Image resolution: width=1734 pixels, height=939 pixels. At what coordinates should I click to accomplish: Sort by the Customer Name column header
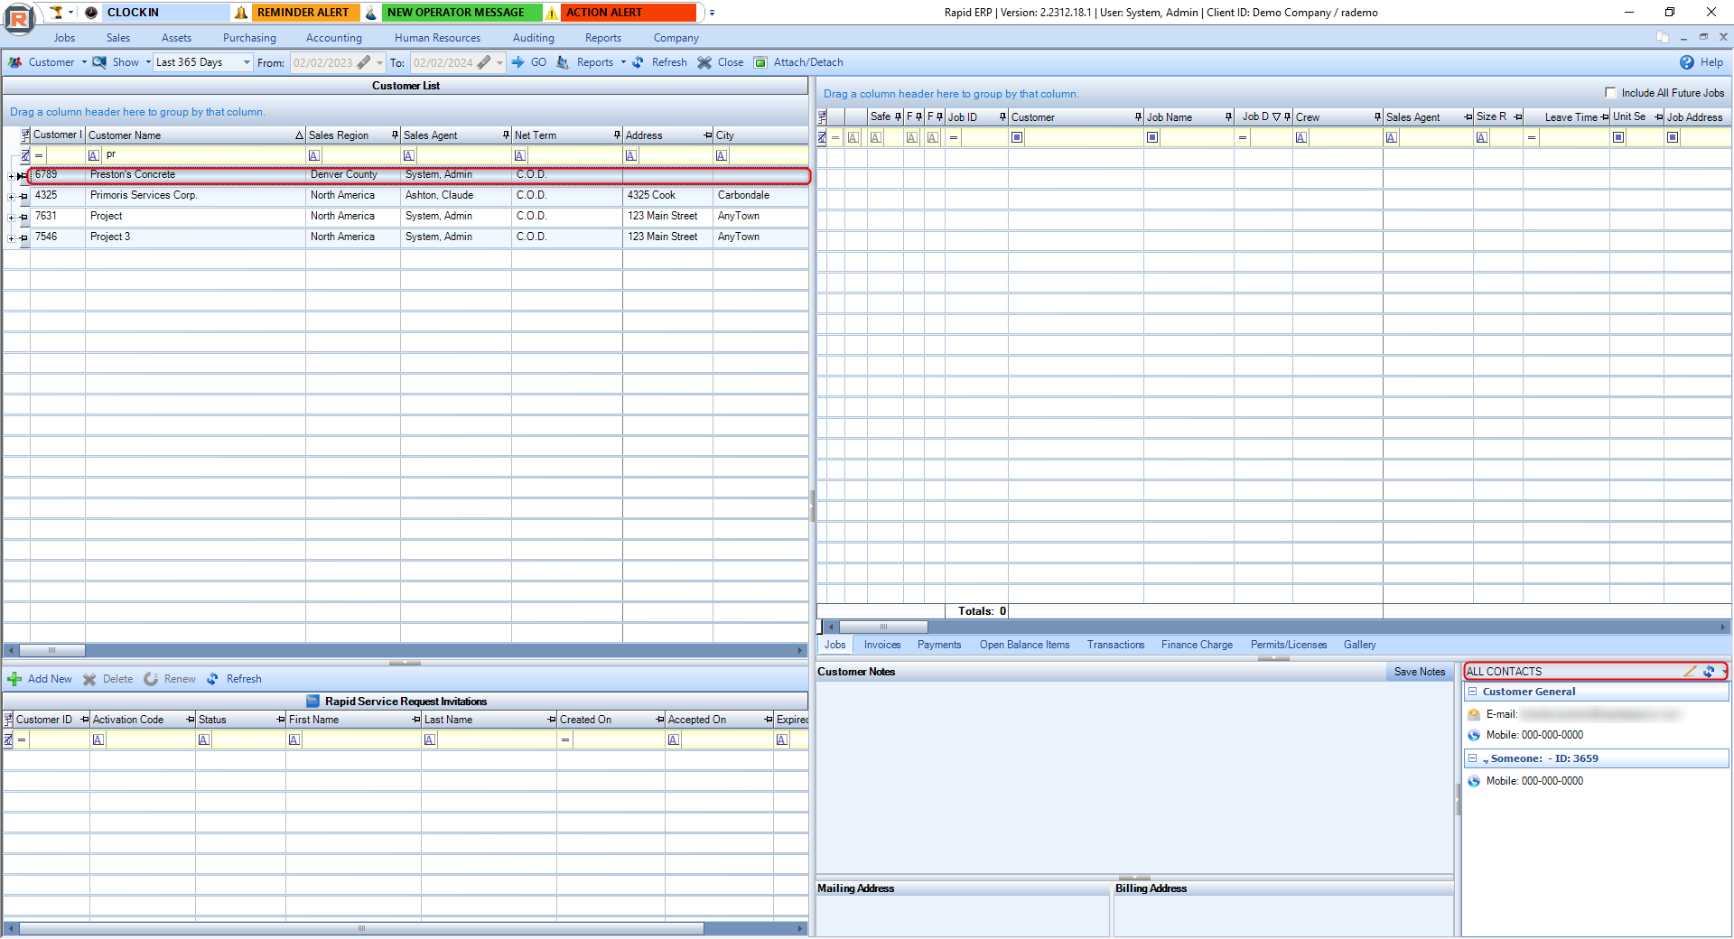[195, 135]
